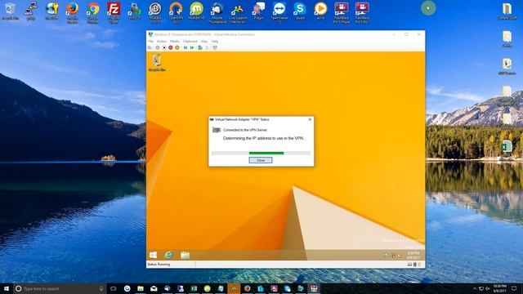This screenshot has height=294, width=523.
Task: Select the TeamViewer desktop shortcut
Action: [279, 13]
